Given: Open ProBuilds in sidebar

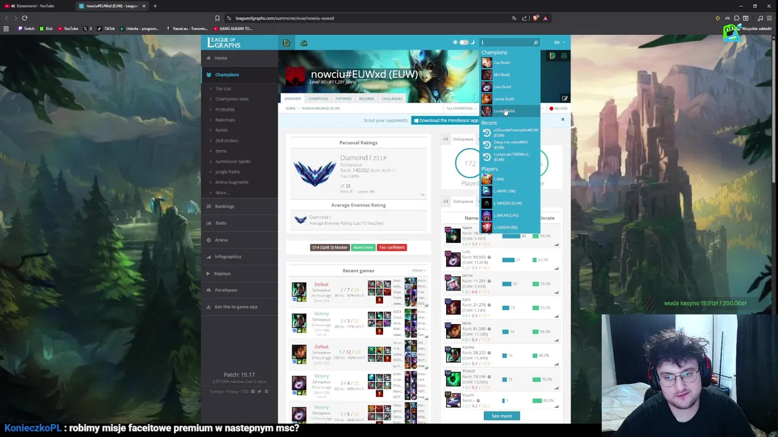Looking at the screenshot, I should [x=225, y=109].
